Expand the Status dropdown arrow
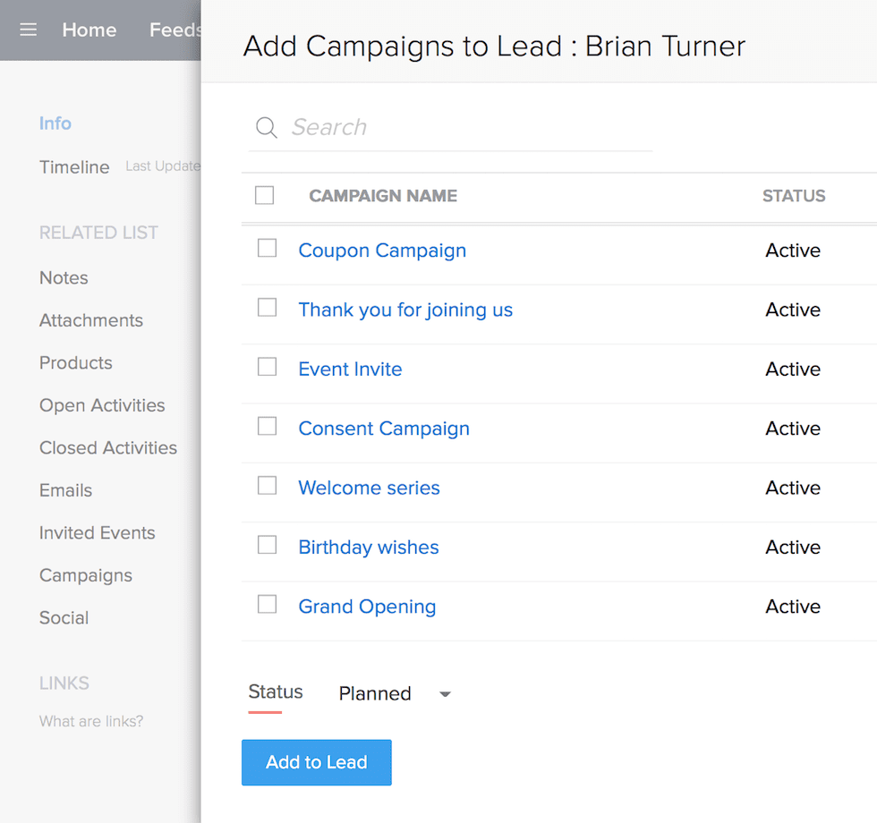The image size is (877, 823). pos(445,694)
